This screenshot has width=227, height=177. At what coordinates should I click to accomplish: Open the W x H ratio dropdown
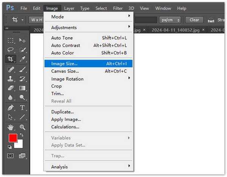point(36,20)
